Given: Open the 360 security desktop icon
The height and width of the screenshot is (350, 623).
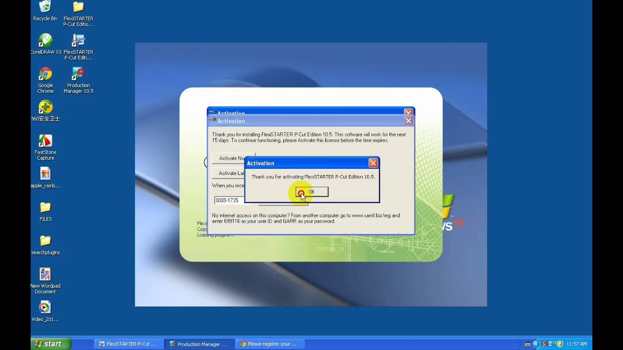Looking at the screenshot, I should (x=45, y=111).
